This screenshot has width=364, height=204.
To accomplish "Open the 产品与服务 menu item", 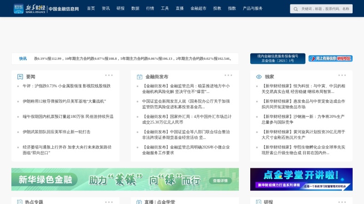I will click(x=253, y=9).
